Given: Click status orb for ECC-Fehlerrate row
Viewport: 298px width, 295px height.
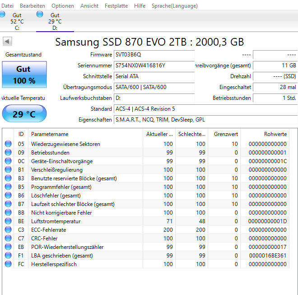Looking at the screenshot, I should click(x=8, y=229).
